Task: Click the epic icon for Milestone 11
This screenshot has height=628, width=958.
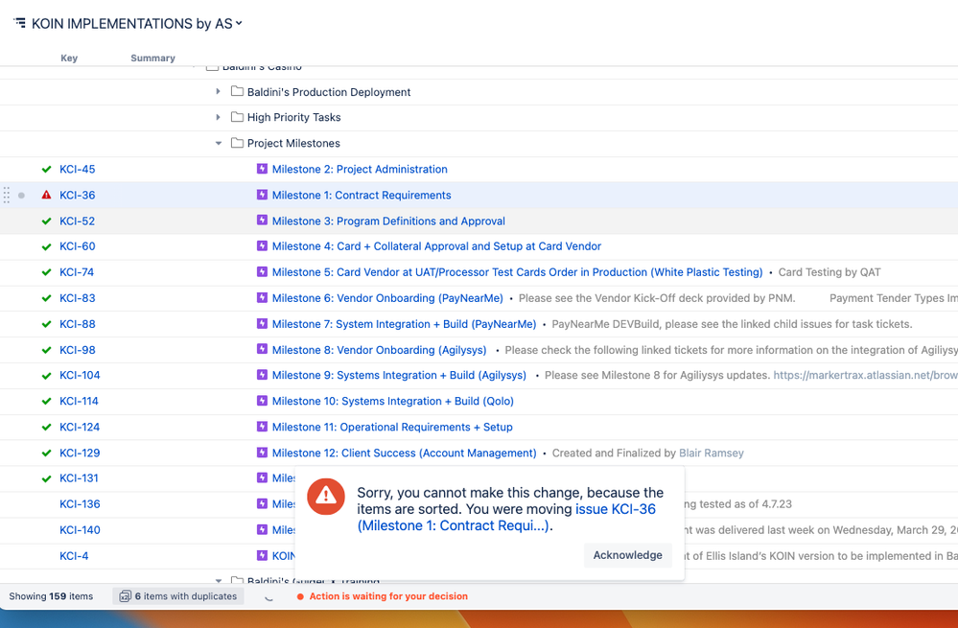Action: tap(262, 427)
